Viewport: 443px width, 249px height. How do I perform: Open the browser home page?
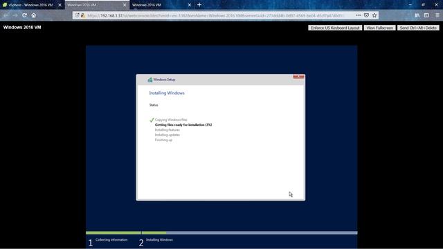pos(34,15)
